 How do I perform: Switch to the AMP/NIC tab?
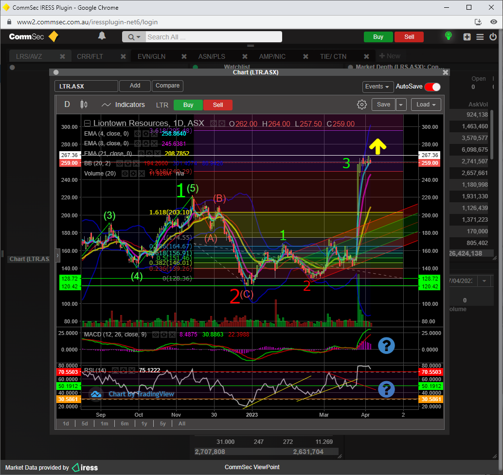pyautogui.click(x=272, y=56)
